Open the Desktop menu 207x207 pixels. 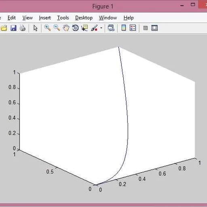tap(84, 18)
